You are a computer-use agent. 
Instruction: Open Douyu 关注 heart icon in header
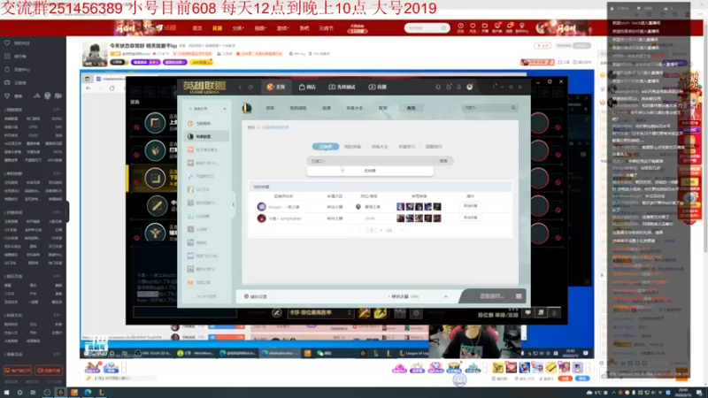[x=473, y=27]
